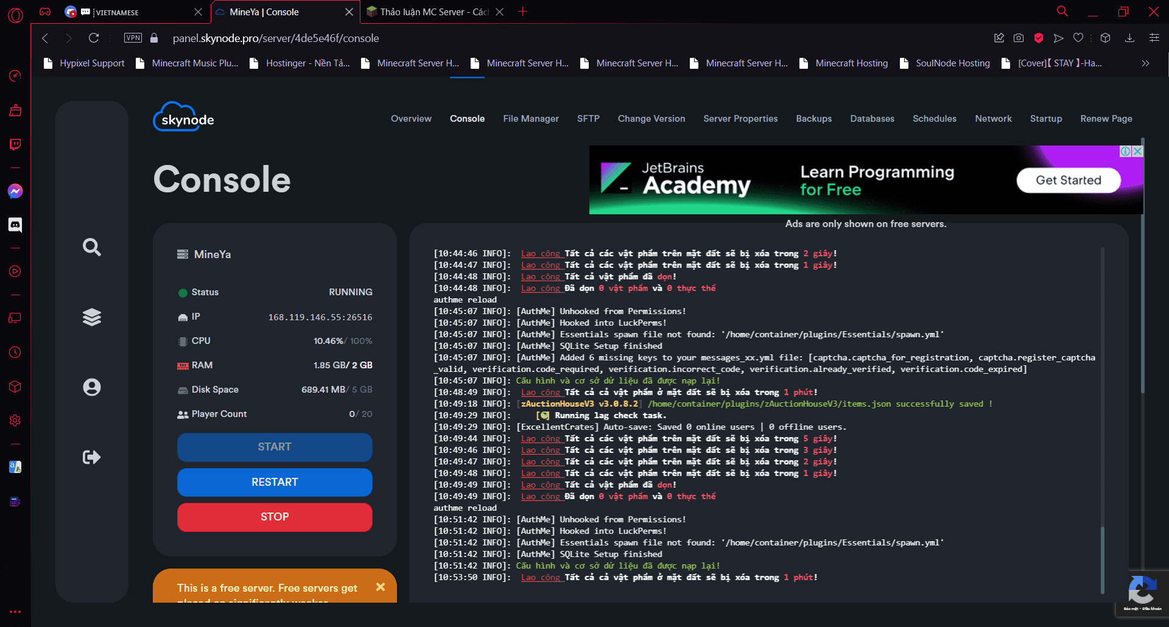Expand the bookmarks bar overflow chevron

(1145, 63)
